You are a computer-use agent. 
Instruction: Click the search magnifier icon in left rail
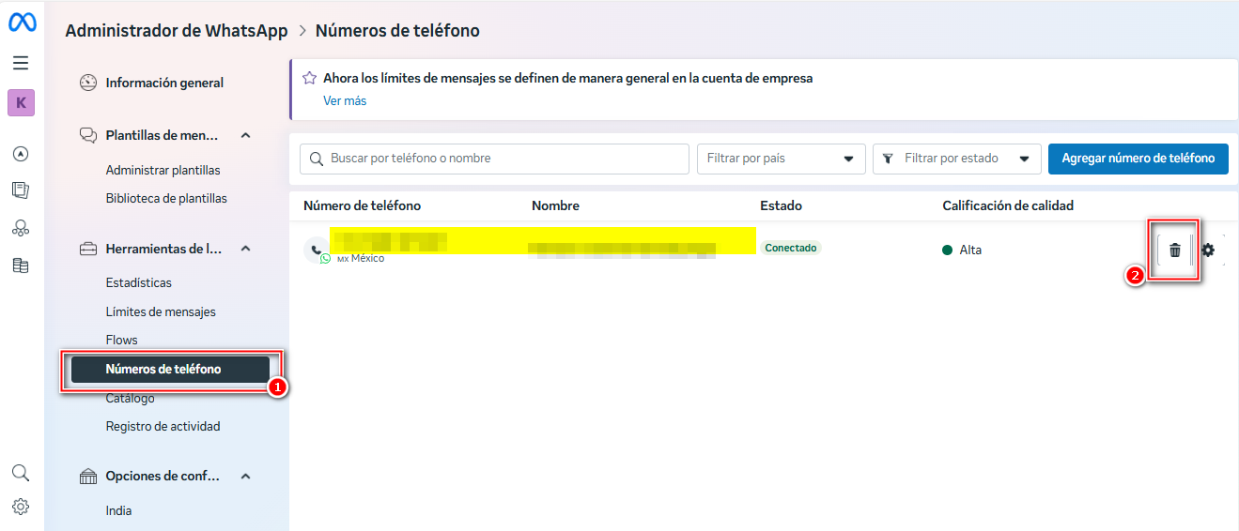pyautogui.click(x=21, y=472)
